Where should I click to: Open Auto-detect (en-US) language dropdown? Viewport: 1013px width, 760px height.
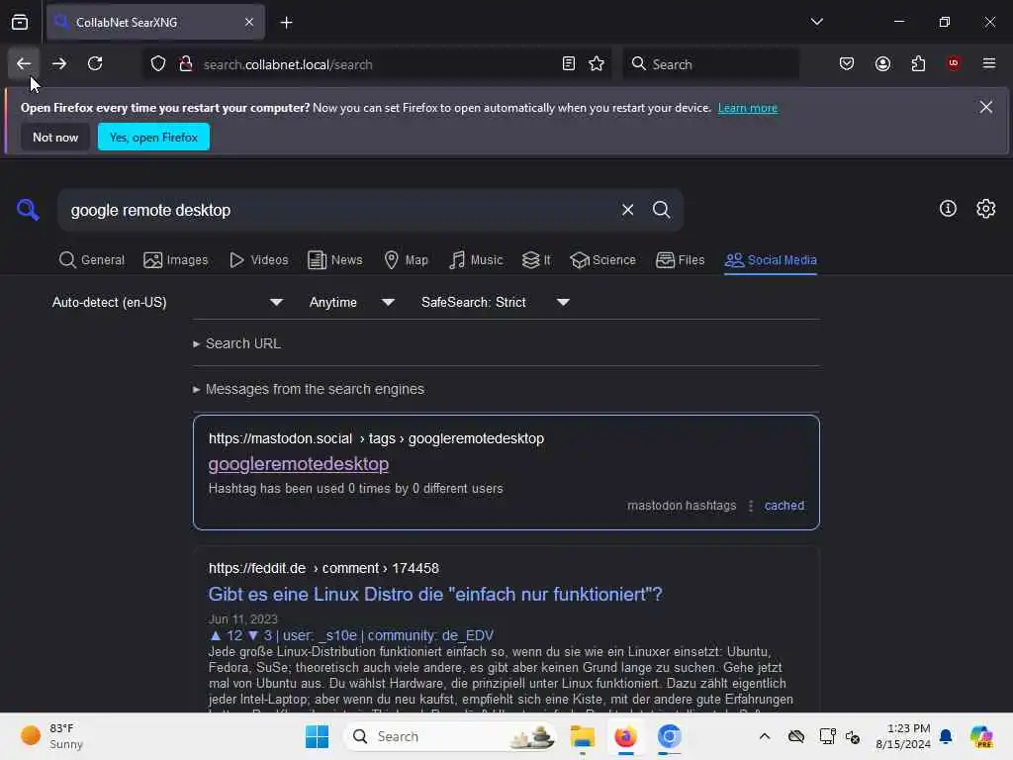click(x=167, y=303)
